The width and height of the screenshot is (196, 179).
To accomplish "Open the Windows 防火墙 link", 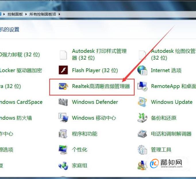I will pos(16,118).
